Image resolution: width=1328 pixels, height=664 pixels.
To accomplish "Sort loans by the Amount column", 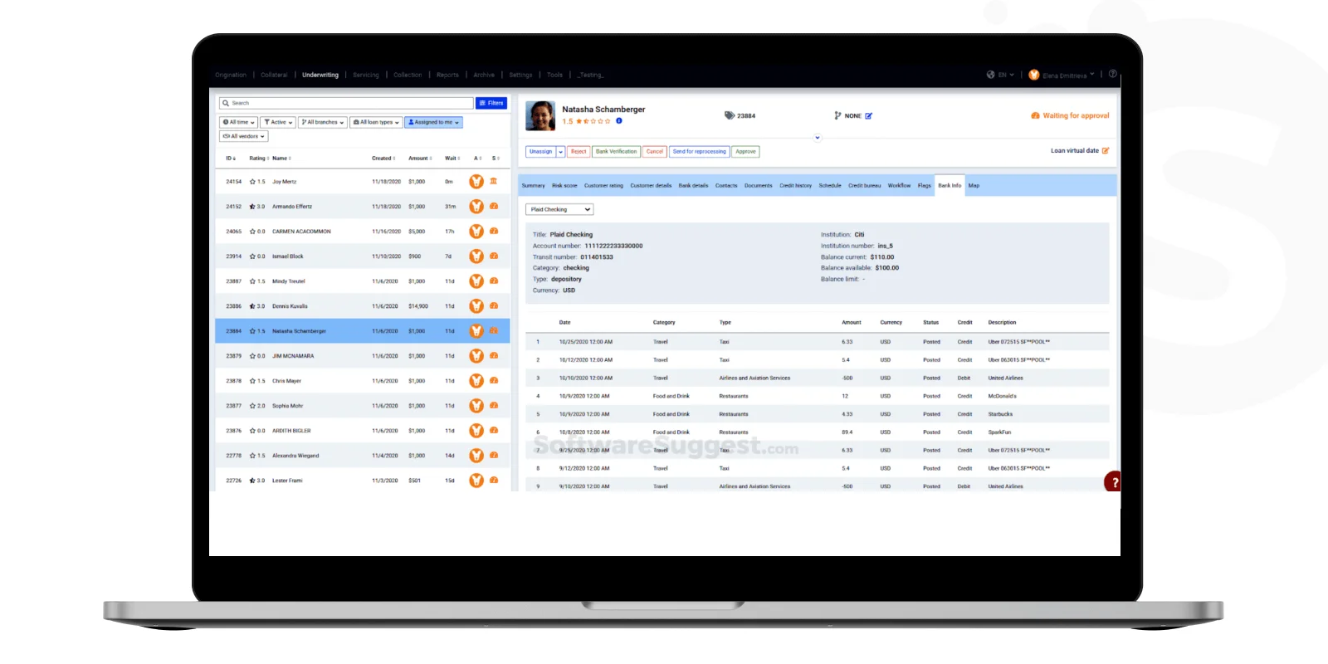I will coord(420,158).
